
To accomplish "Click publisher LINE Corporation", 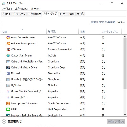I will click(x=57, y=110).
